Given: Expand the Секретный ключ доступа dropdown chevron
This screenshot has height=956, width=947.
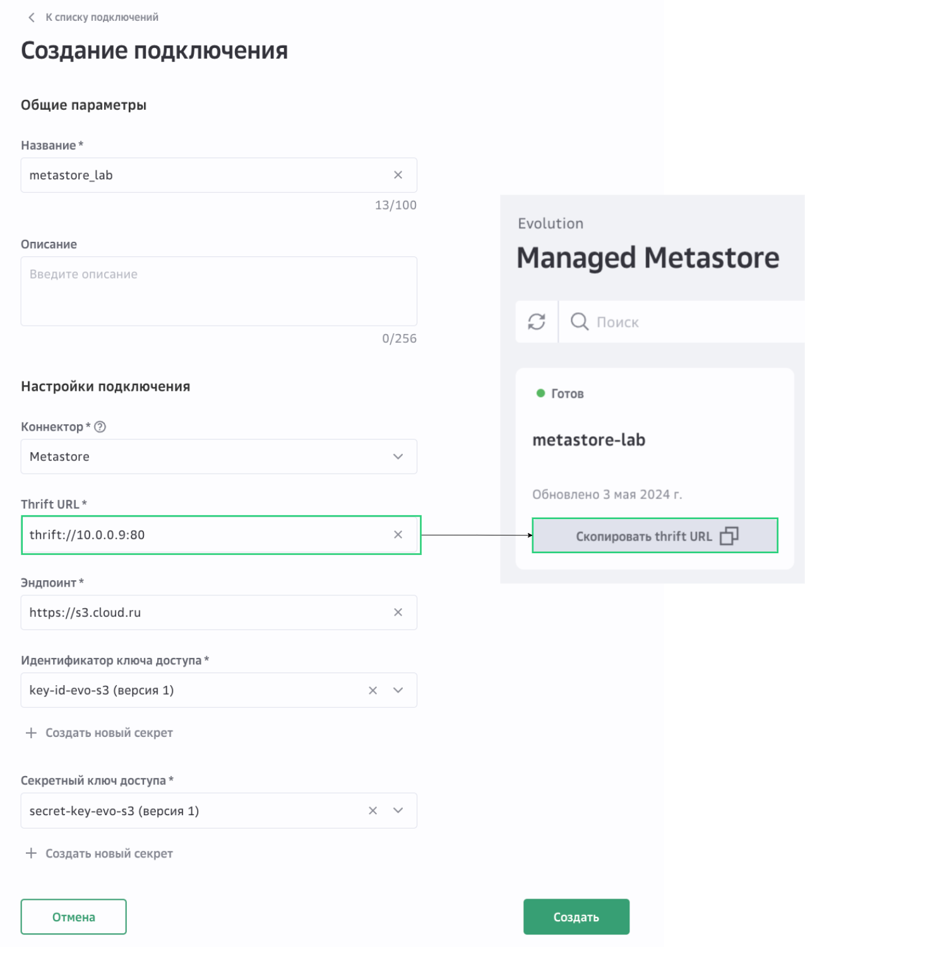Looking at the screenshot, I should click(x=398, y=811).
